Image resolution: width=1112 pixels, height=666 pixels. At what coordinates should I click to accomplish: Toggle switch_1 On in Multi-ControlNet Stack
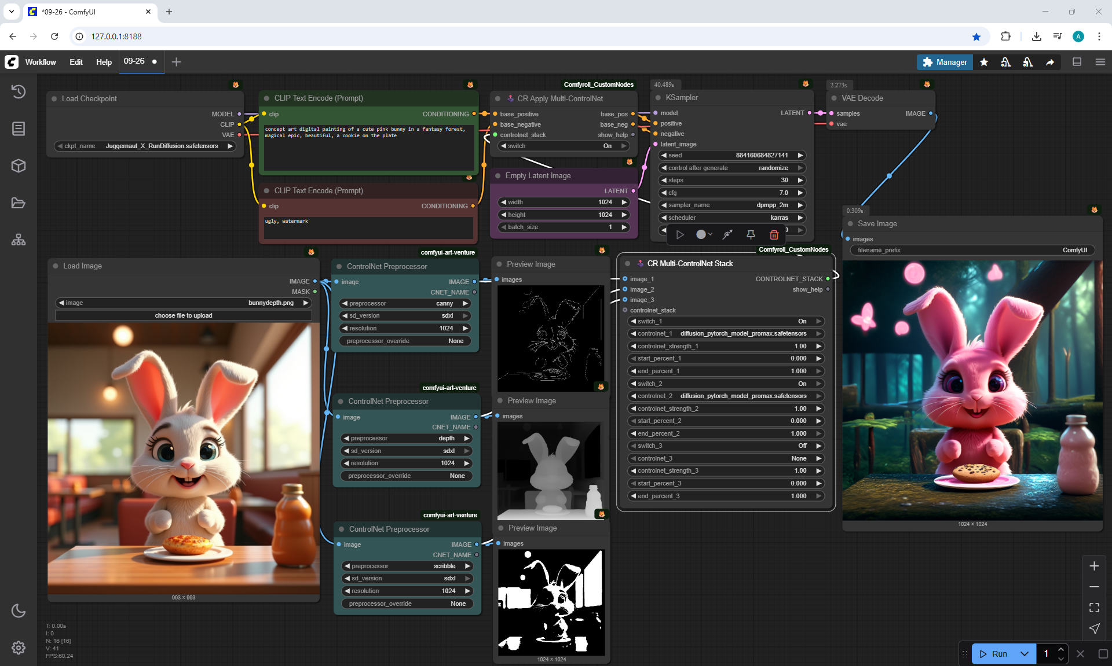tap(726, 321)
